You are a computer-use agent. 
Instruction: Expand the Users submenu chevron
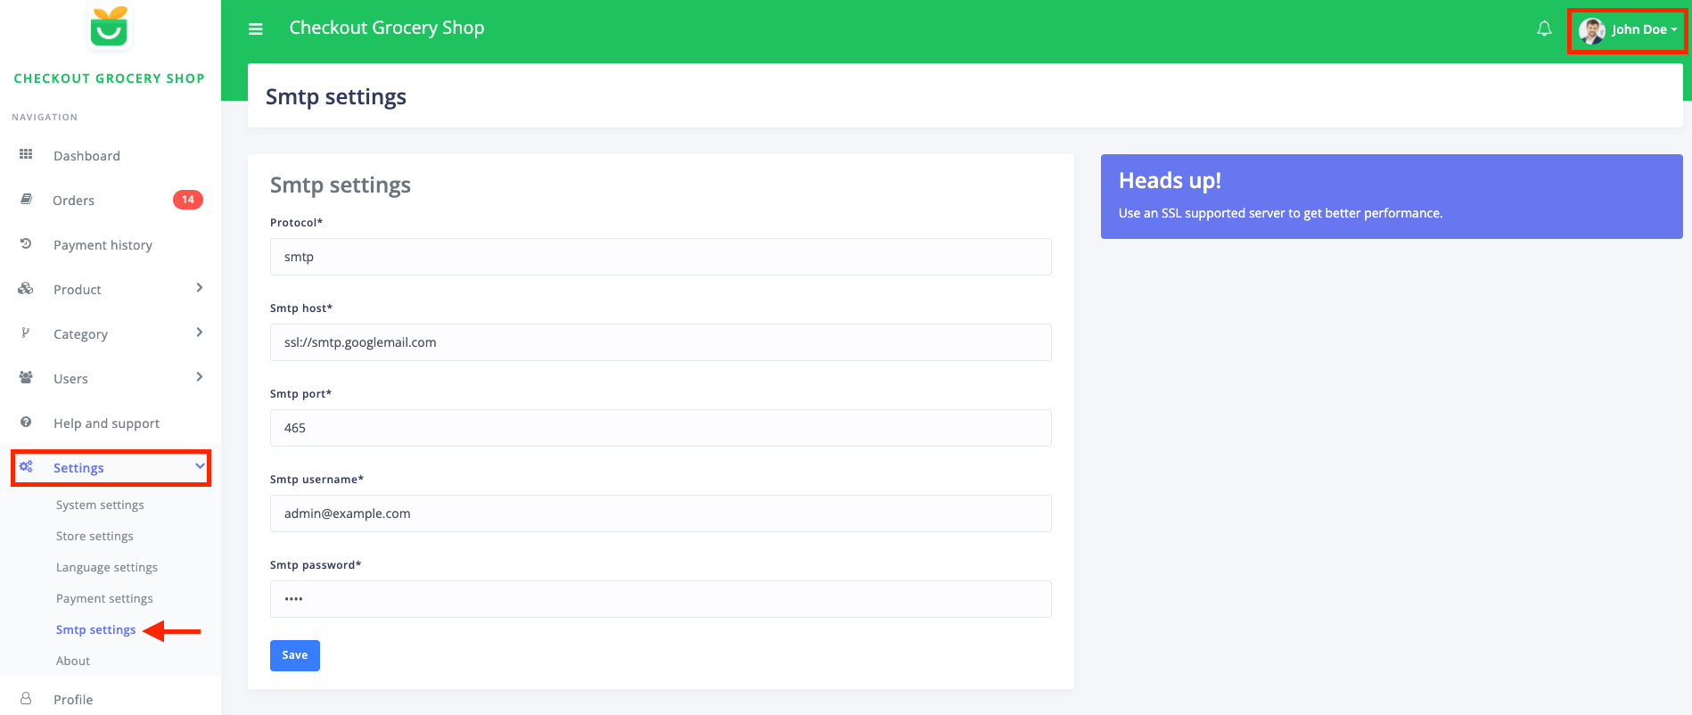pos(200,377)
